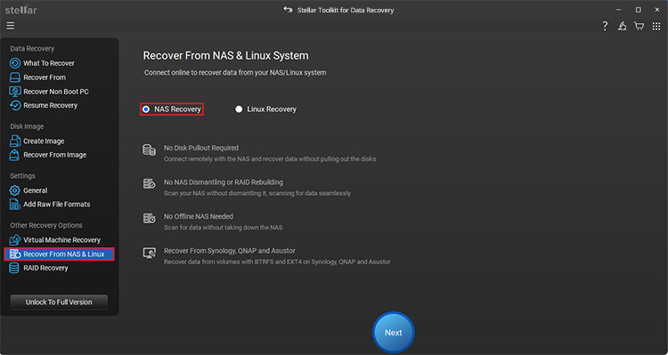Click the microscope activation icon

point(622,26)
